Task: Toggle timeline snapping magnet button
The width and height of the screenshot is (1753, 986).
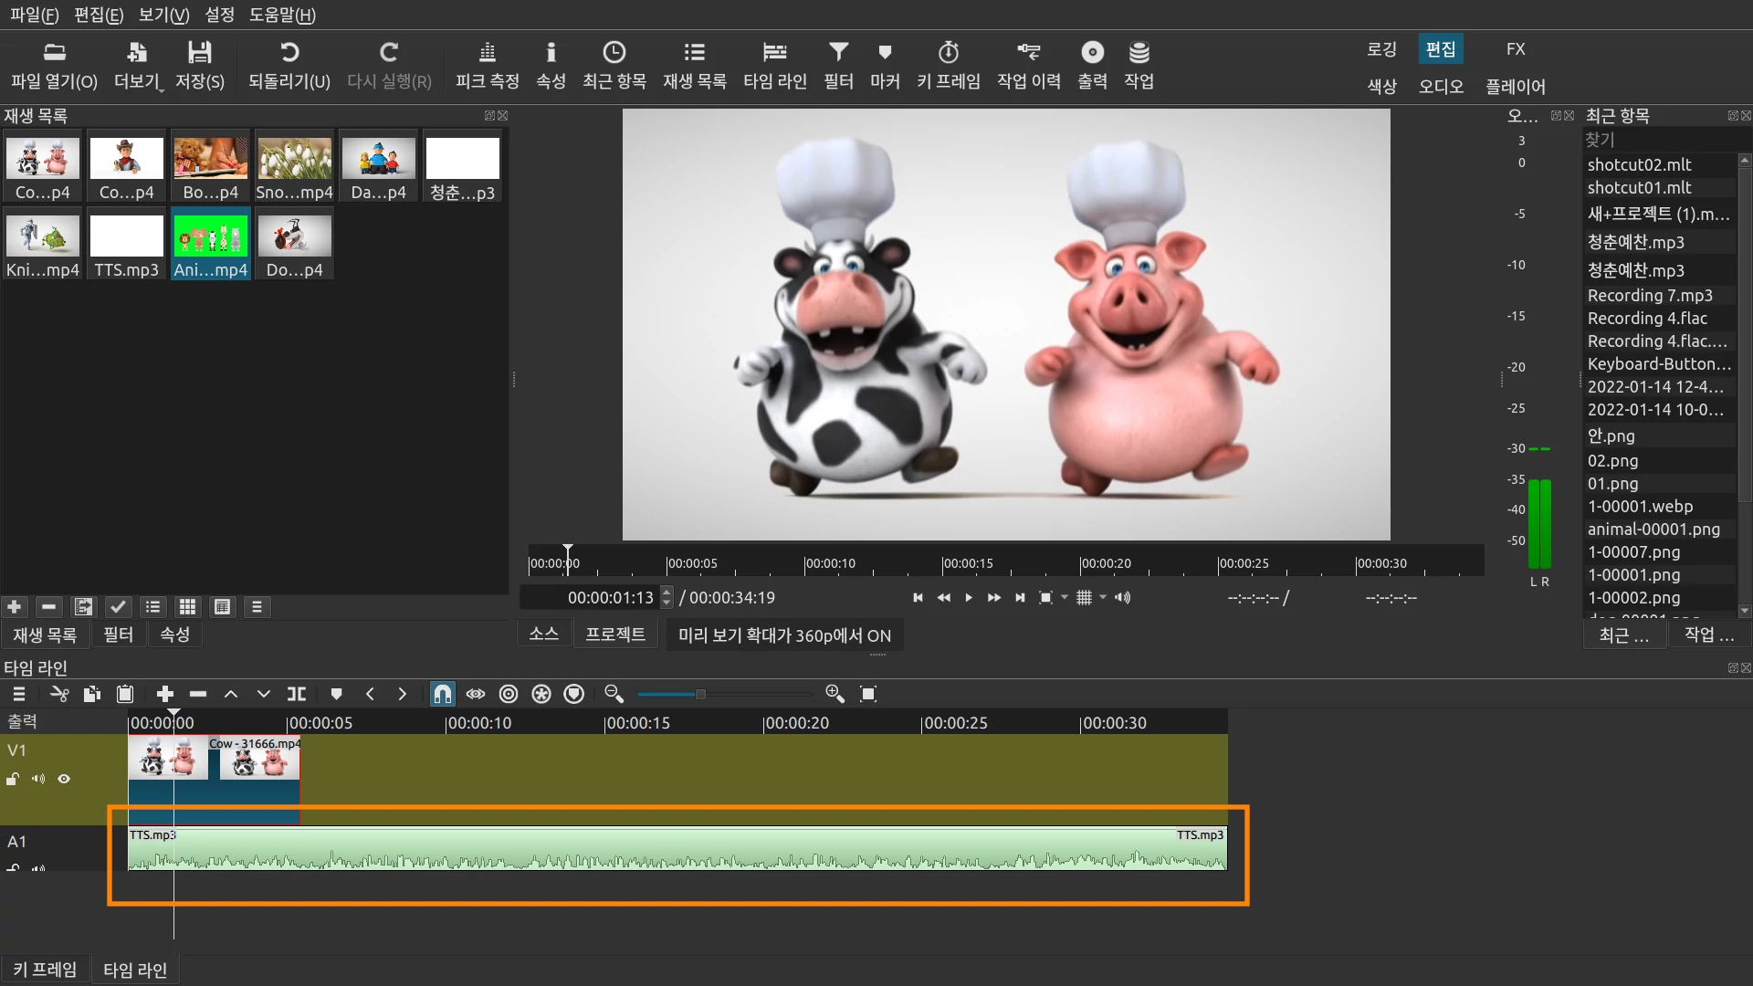Action: coord(443,694)
